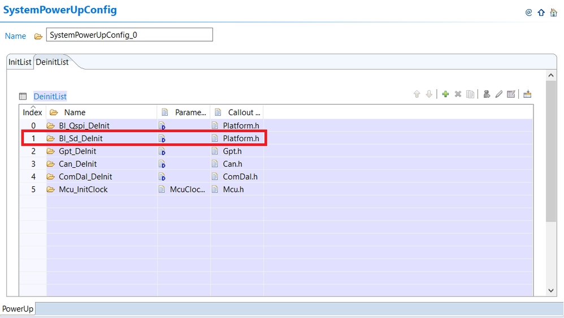
Task: Click index cell 5
Action: point(33,189)
